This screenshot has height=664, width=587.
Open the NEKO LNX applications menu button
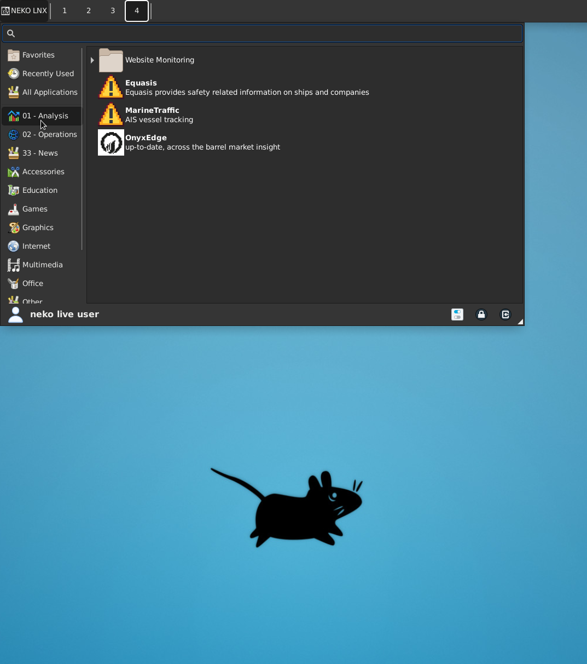[x=24, y=10]
